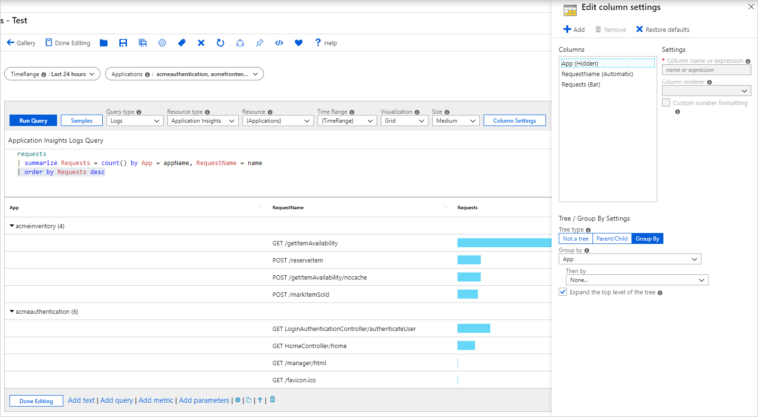Collapse the acmeinventory (4) group
Viewport: 758px width, 417px height.
pyautogui.click(x=12, y=226)
